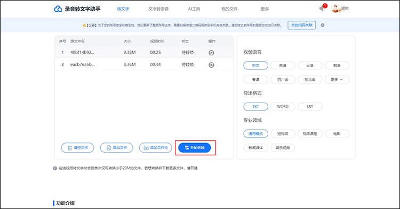The height and width of the screenshot is (209, 400).
Task: Select 娱乐视频 professional field
Action: [x=283, y=148]
